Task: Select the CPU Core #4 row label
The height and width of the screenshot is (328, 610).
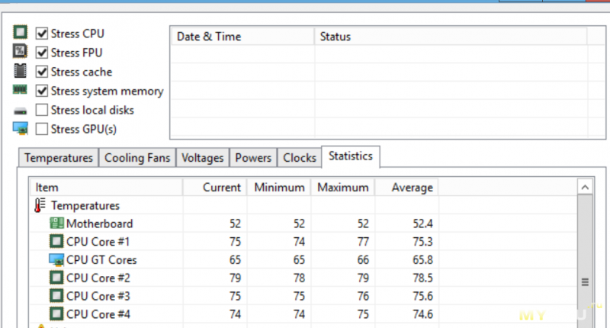Action: coord(98,314)
